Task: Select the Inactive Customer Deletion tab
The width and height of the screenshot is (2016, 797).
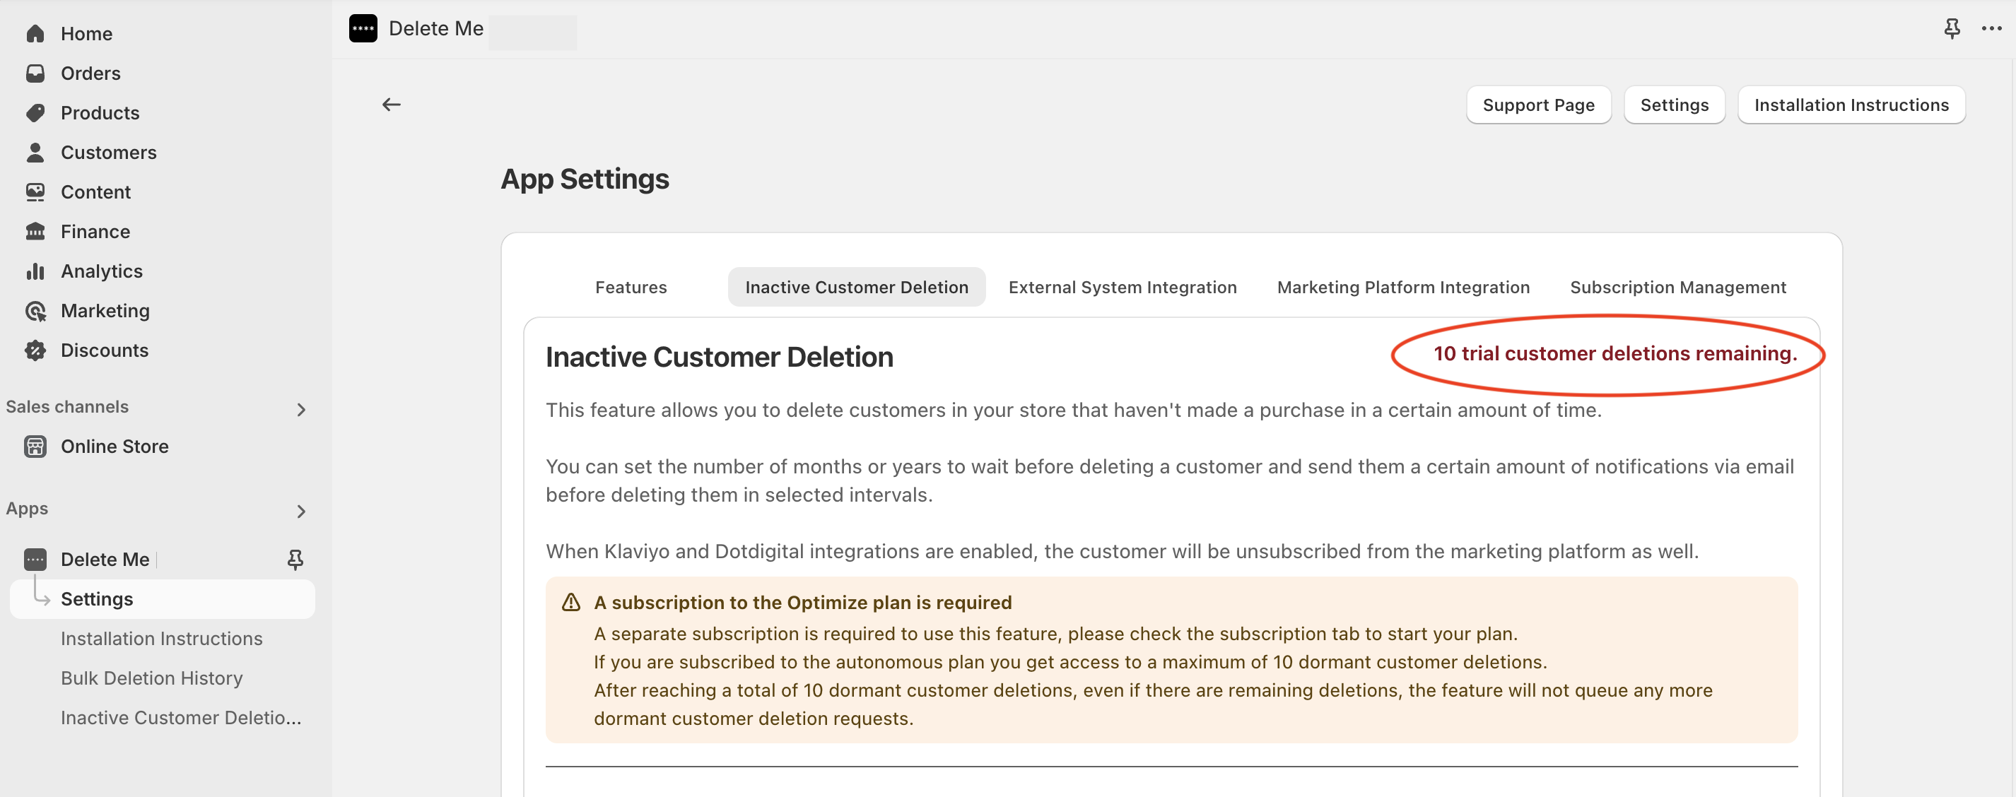Action: click(856, 287)
